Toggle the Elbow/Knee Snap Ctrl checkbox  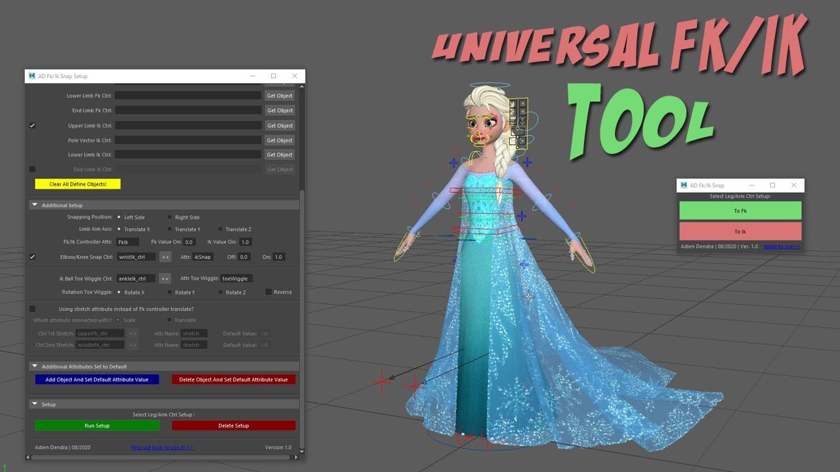pyautogui.click(x=32, y=257)
